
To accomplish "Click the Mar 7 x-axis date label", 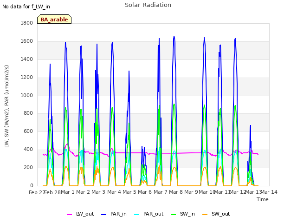I will point(161,192).
